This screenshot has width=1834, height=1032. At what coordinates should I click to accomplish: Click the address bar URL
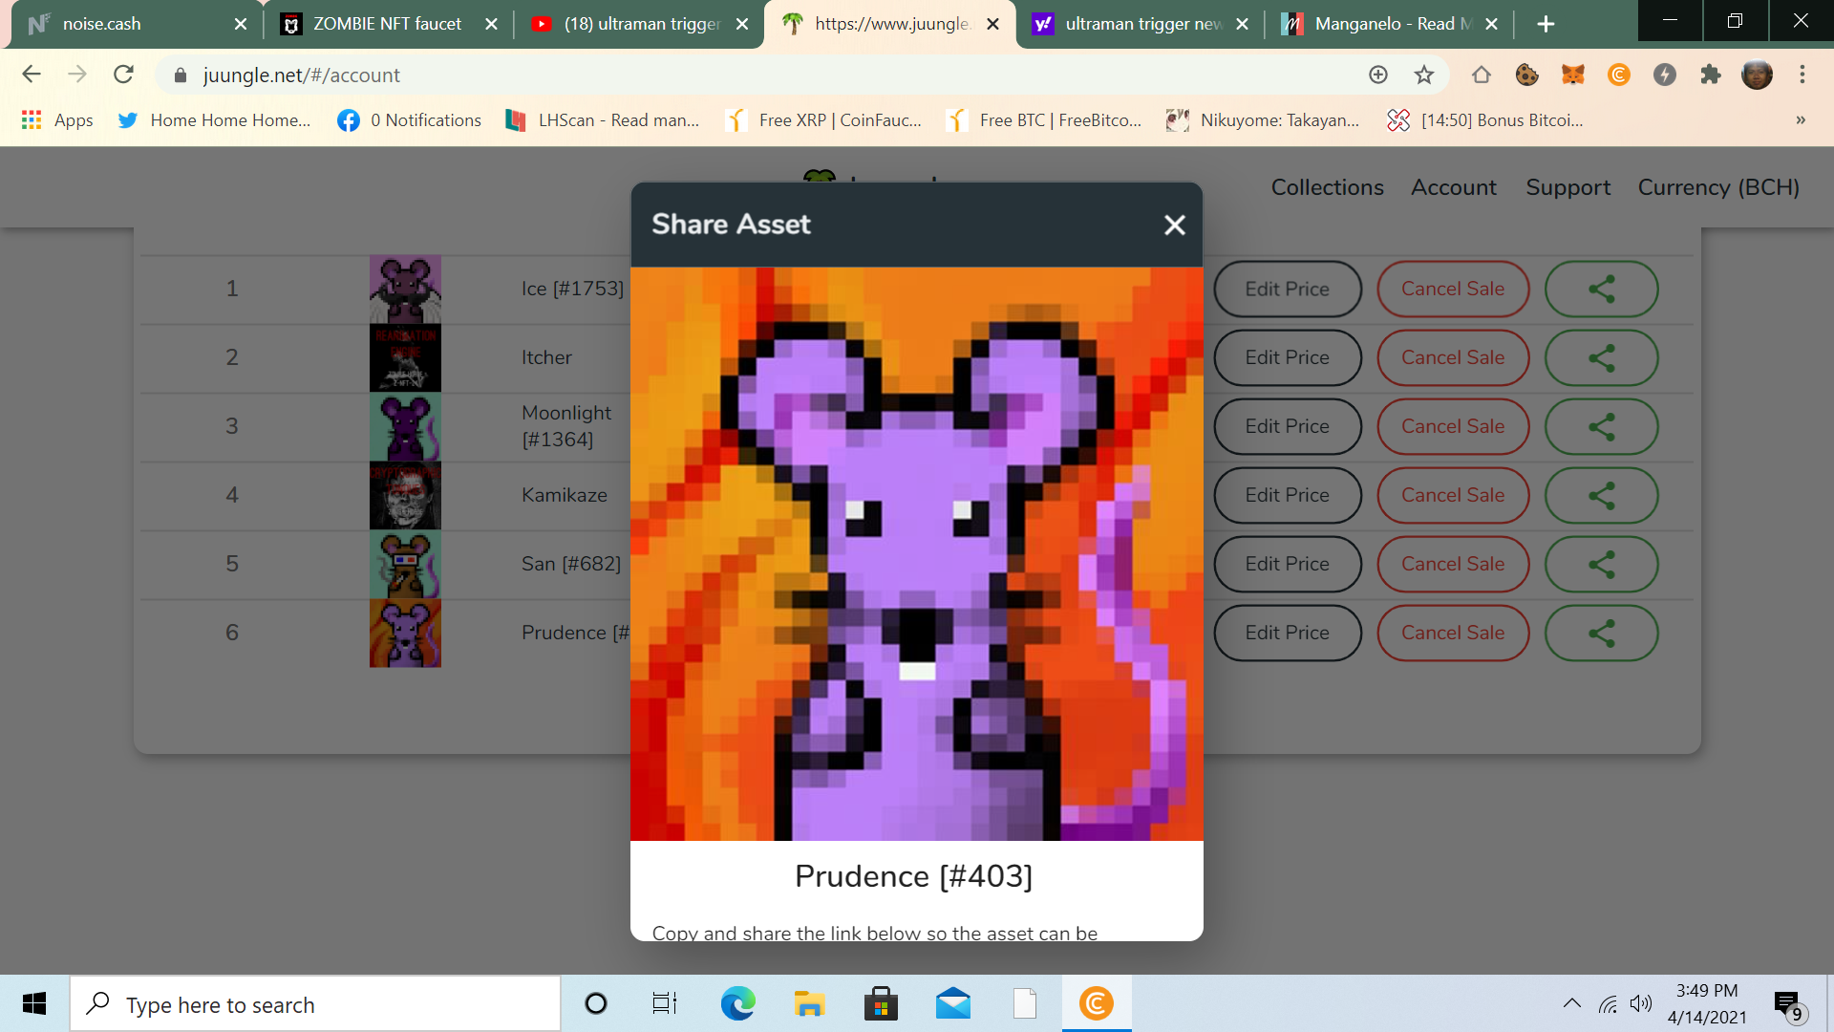pyautogui.click(x=301, y=75)
